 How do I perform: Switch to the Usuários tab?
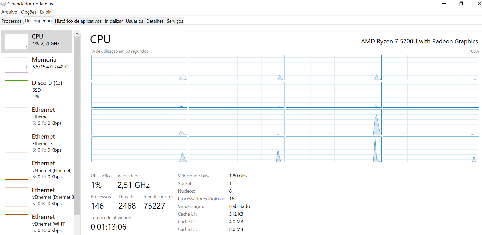click(x=135, y=21)
